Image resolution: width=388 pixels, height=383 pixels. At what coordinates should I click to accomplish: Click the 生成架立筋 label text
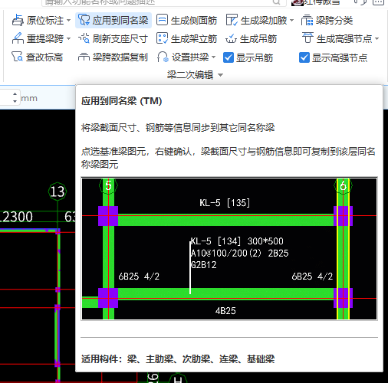[x=194, y=39]
